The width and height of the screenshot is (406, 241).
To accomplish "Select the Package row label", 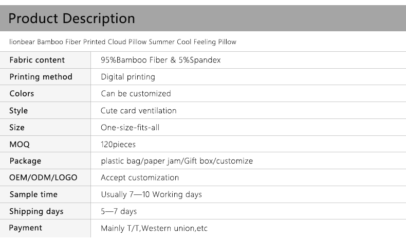I will [25, 161].
